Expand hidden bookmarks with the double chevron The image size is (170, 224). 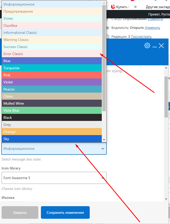136,7
